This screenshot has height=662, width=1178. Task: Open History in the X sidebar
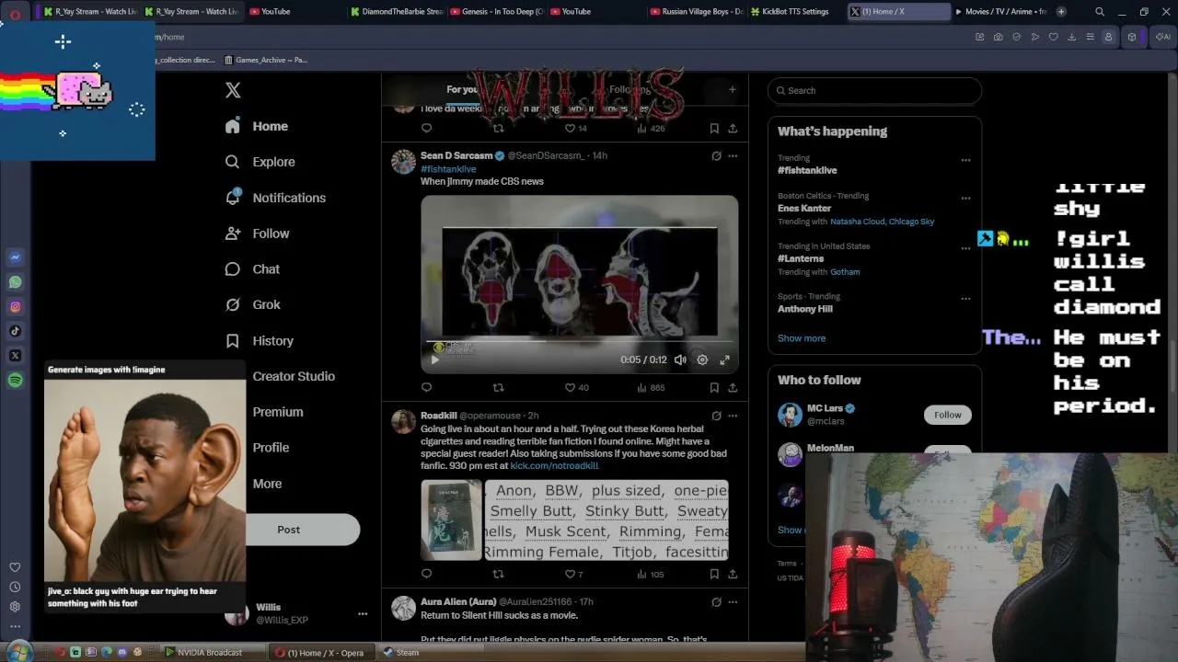click(260, 340)
